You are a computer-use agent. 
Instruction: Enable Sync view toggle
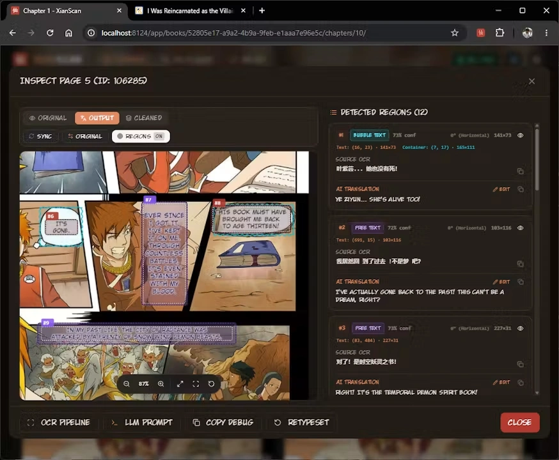click(x=40, y=136)
